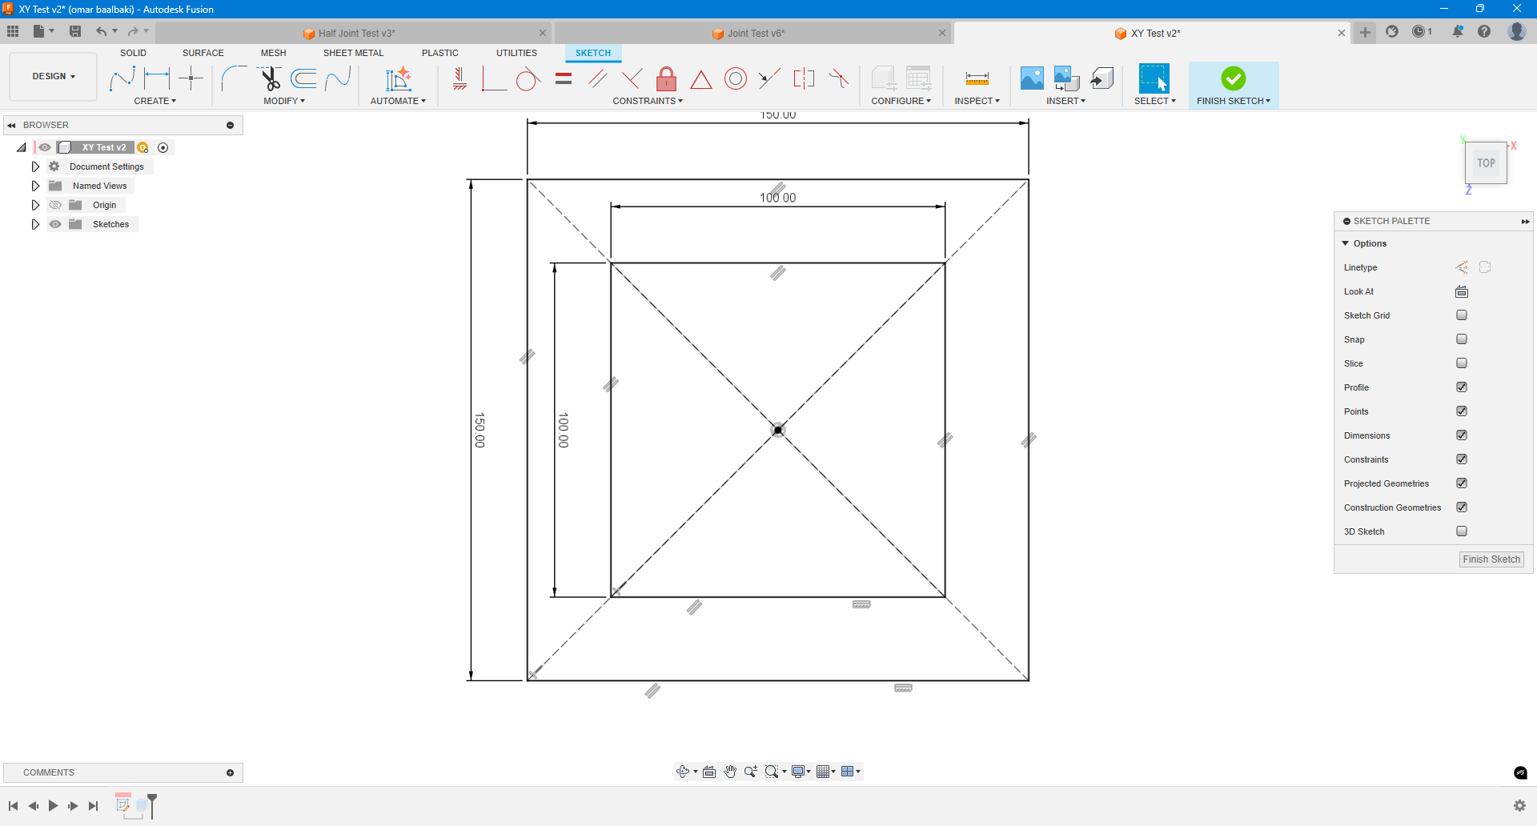The image size is (1537, 826).
Task: Open the Data Panel grid icon
Action: pyautogui.click(x=13, y=31)
